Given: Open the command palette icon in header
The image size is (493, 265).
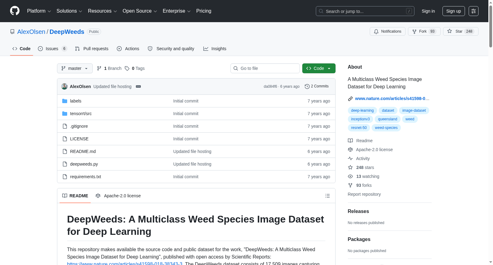Looking at the screenshot, I should (474, 11).
